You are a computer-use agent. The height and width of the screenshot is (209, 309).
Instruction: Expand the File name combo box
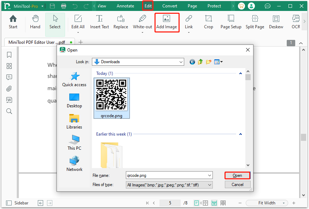(x=210, y=175)
